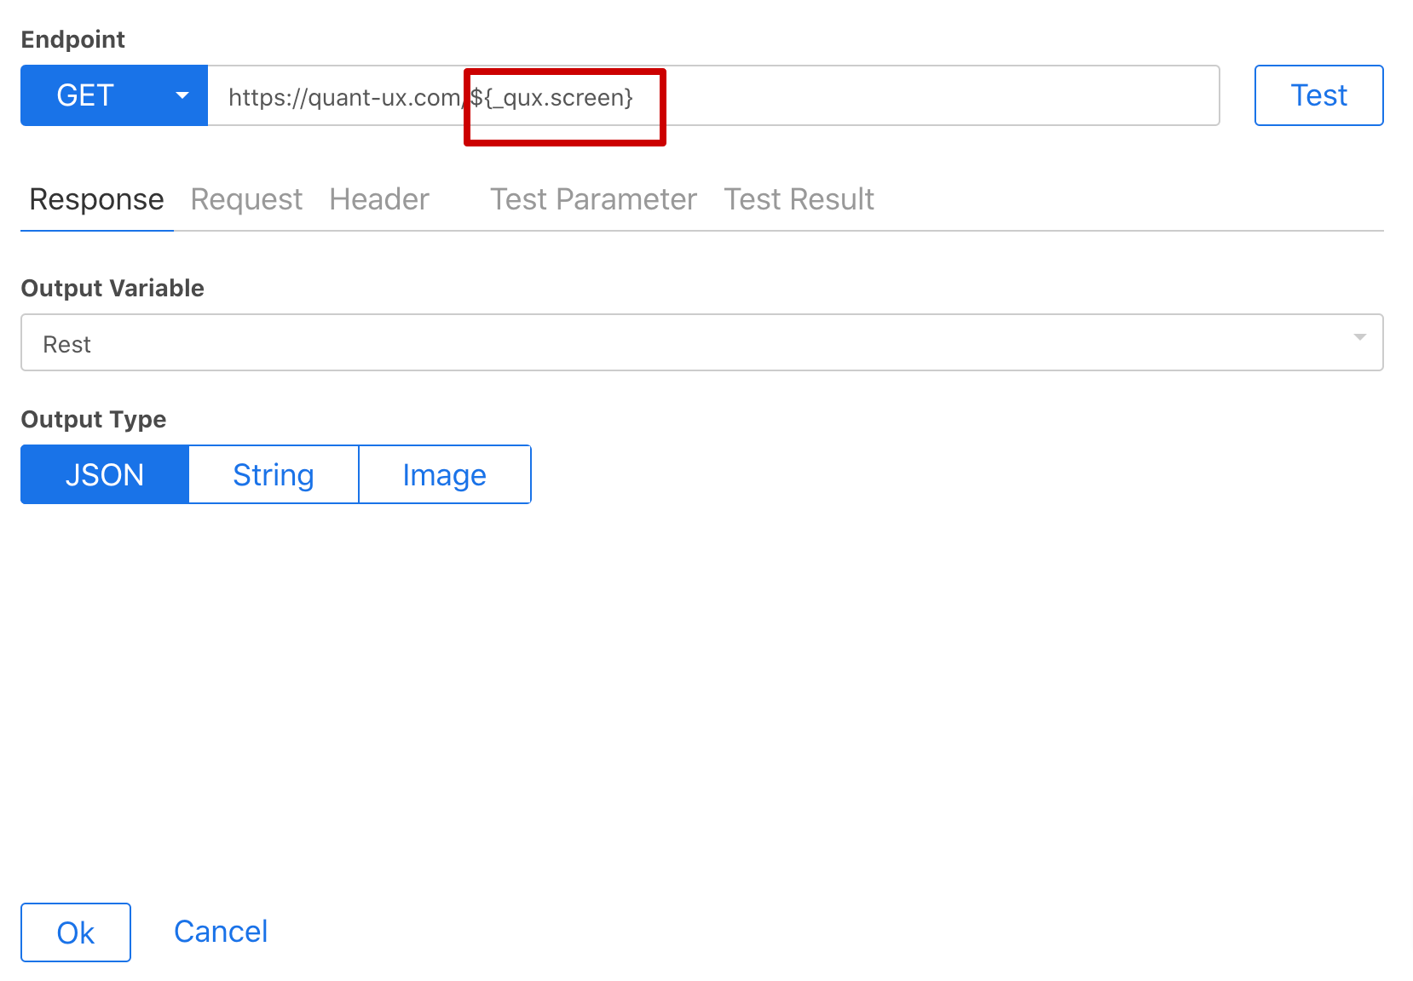
Task: Click the Endpoint section label
Action: point(72,39)
